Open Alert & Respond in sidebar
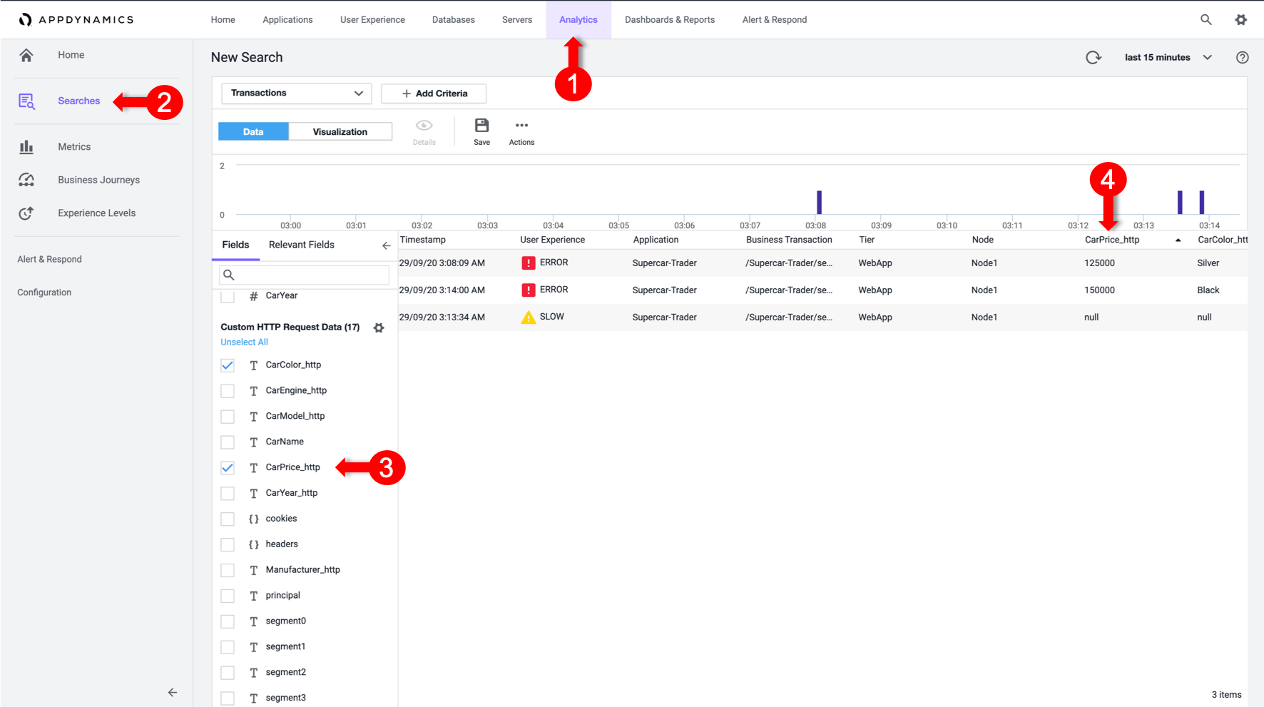1264x707 pixels. pyautogui.click(x=49, y=260)
